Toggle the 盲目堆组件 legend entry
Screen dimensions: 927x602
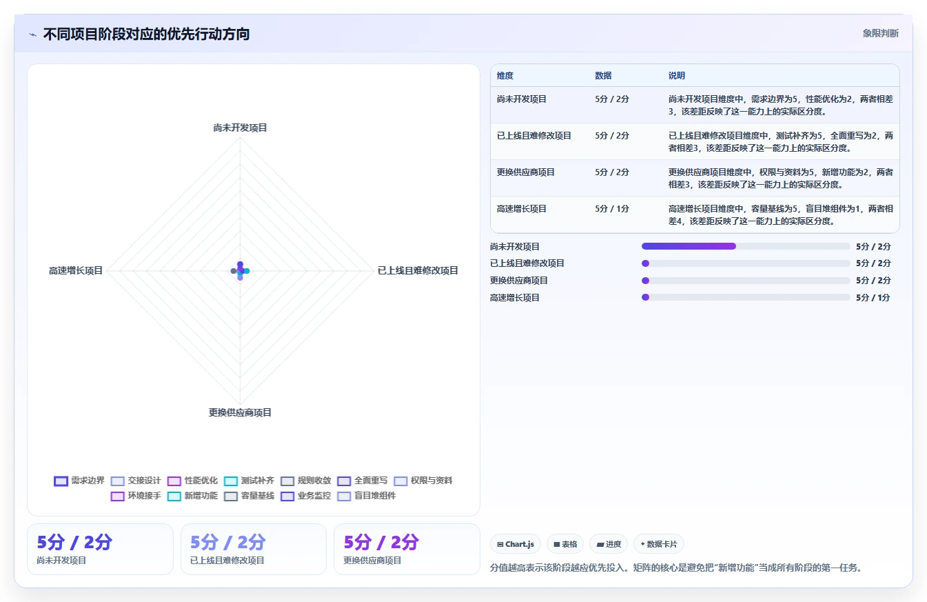[367, 496]
